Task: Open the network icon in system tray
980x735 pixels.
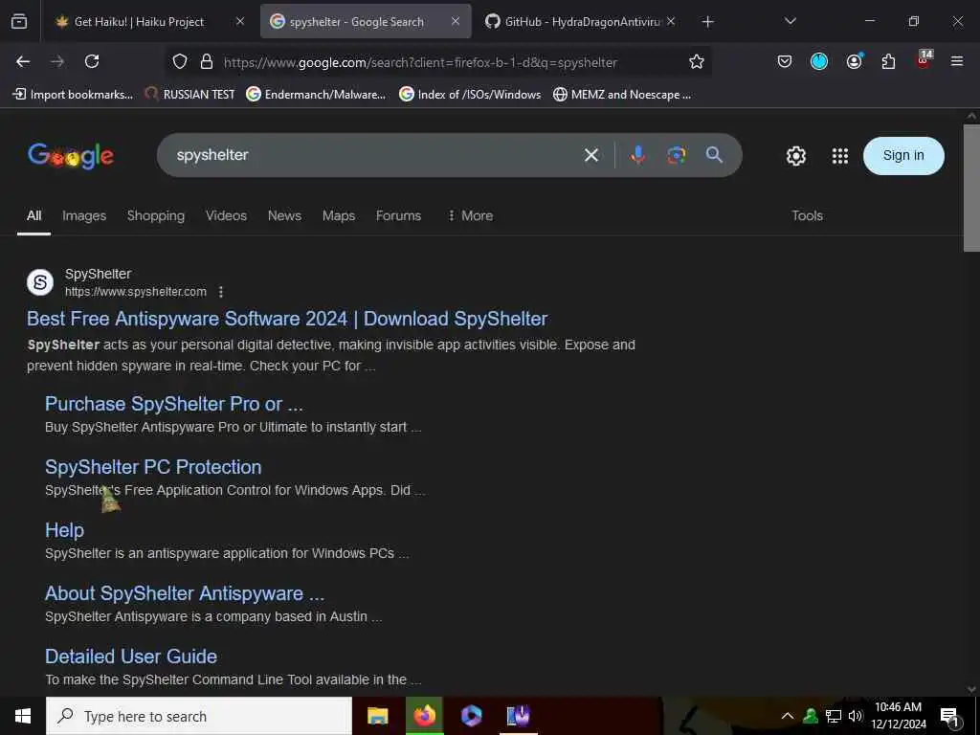Action: pyautogui.click(x=834, y=716)
